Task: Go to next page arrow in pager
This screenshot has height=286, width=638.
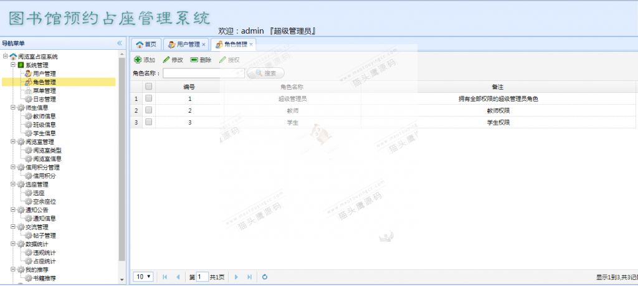Action: click(x=236, y=277)
